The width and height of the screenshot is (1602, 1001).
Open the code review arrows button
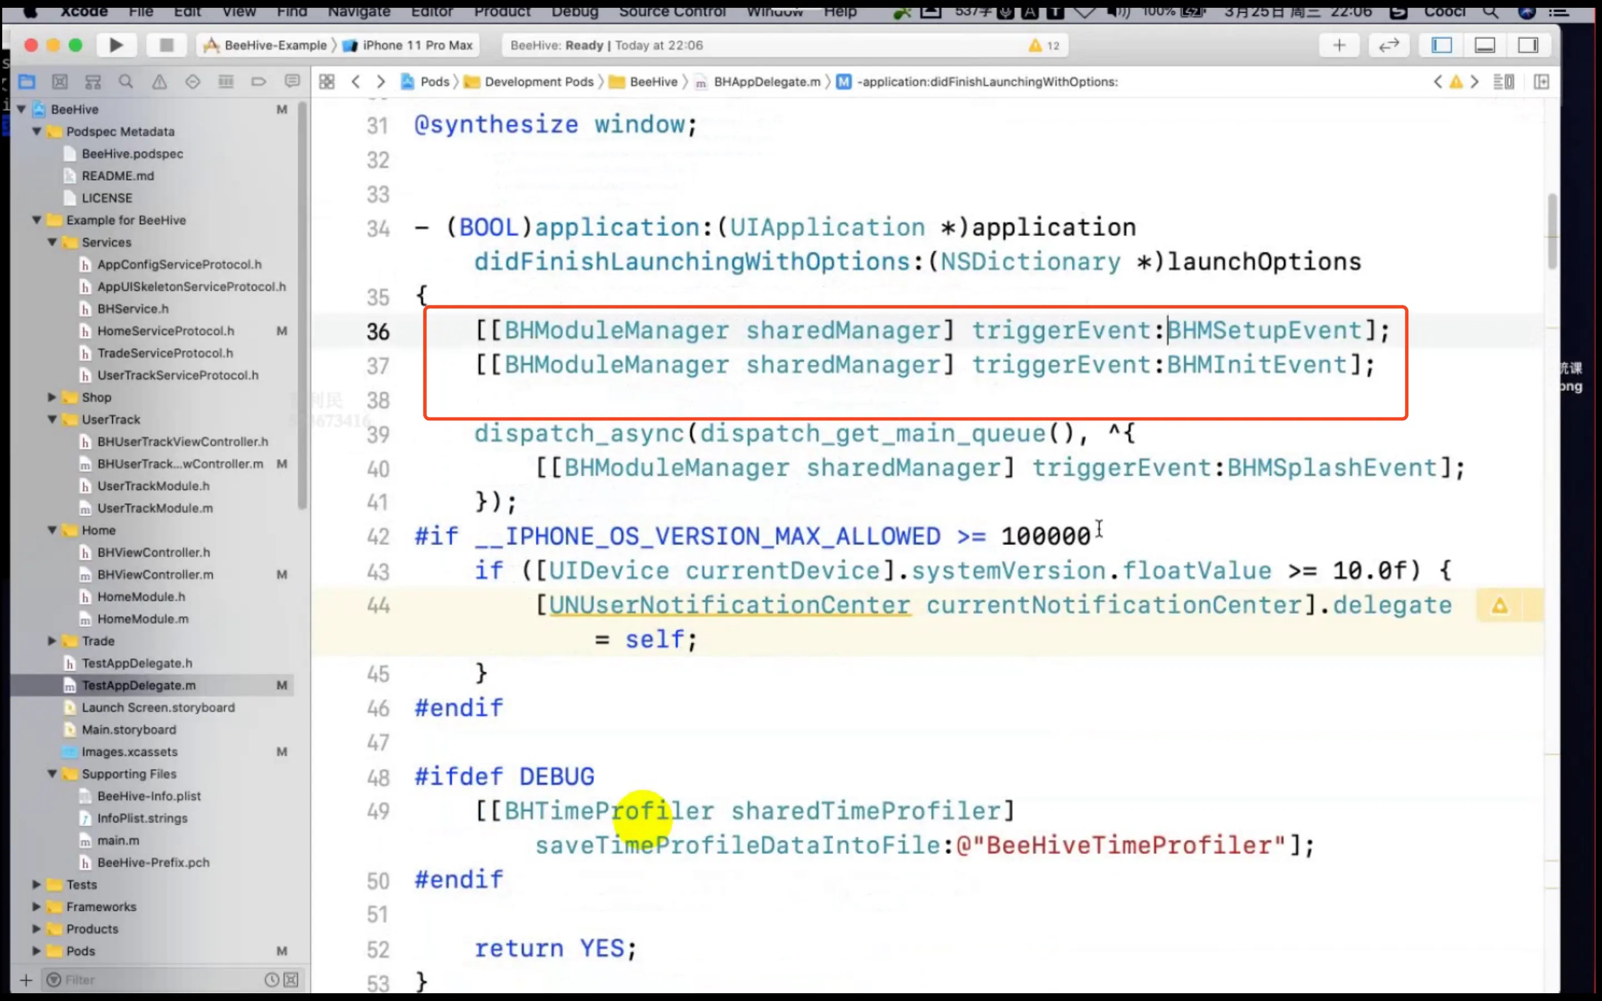[1388, 45]
